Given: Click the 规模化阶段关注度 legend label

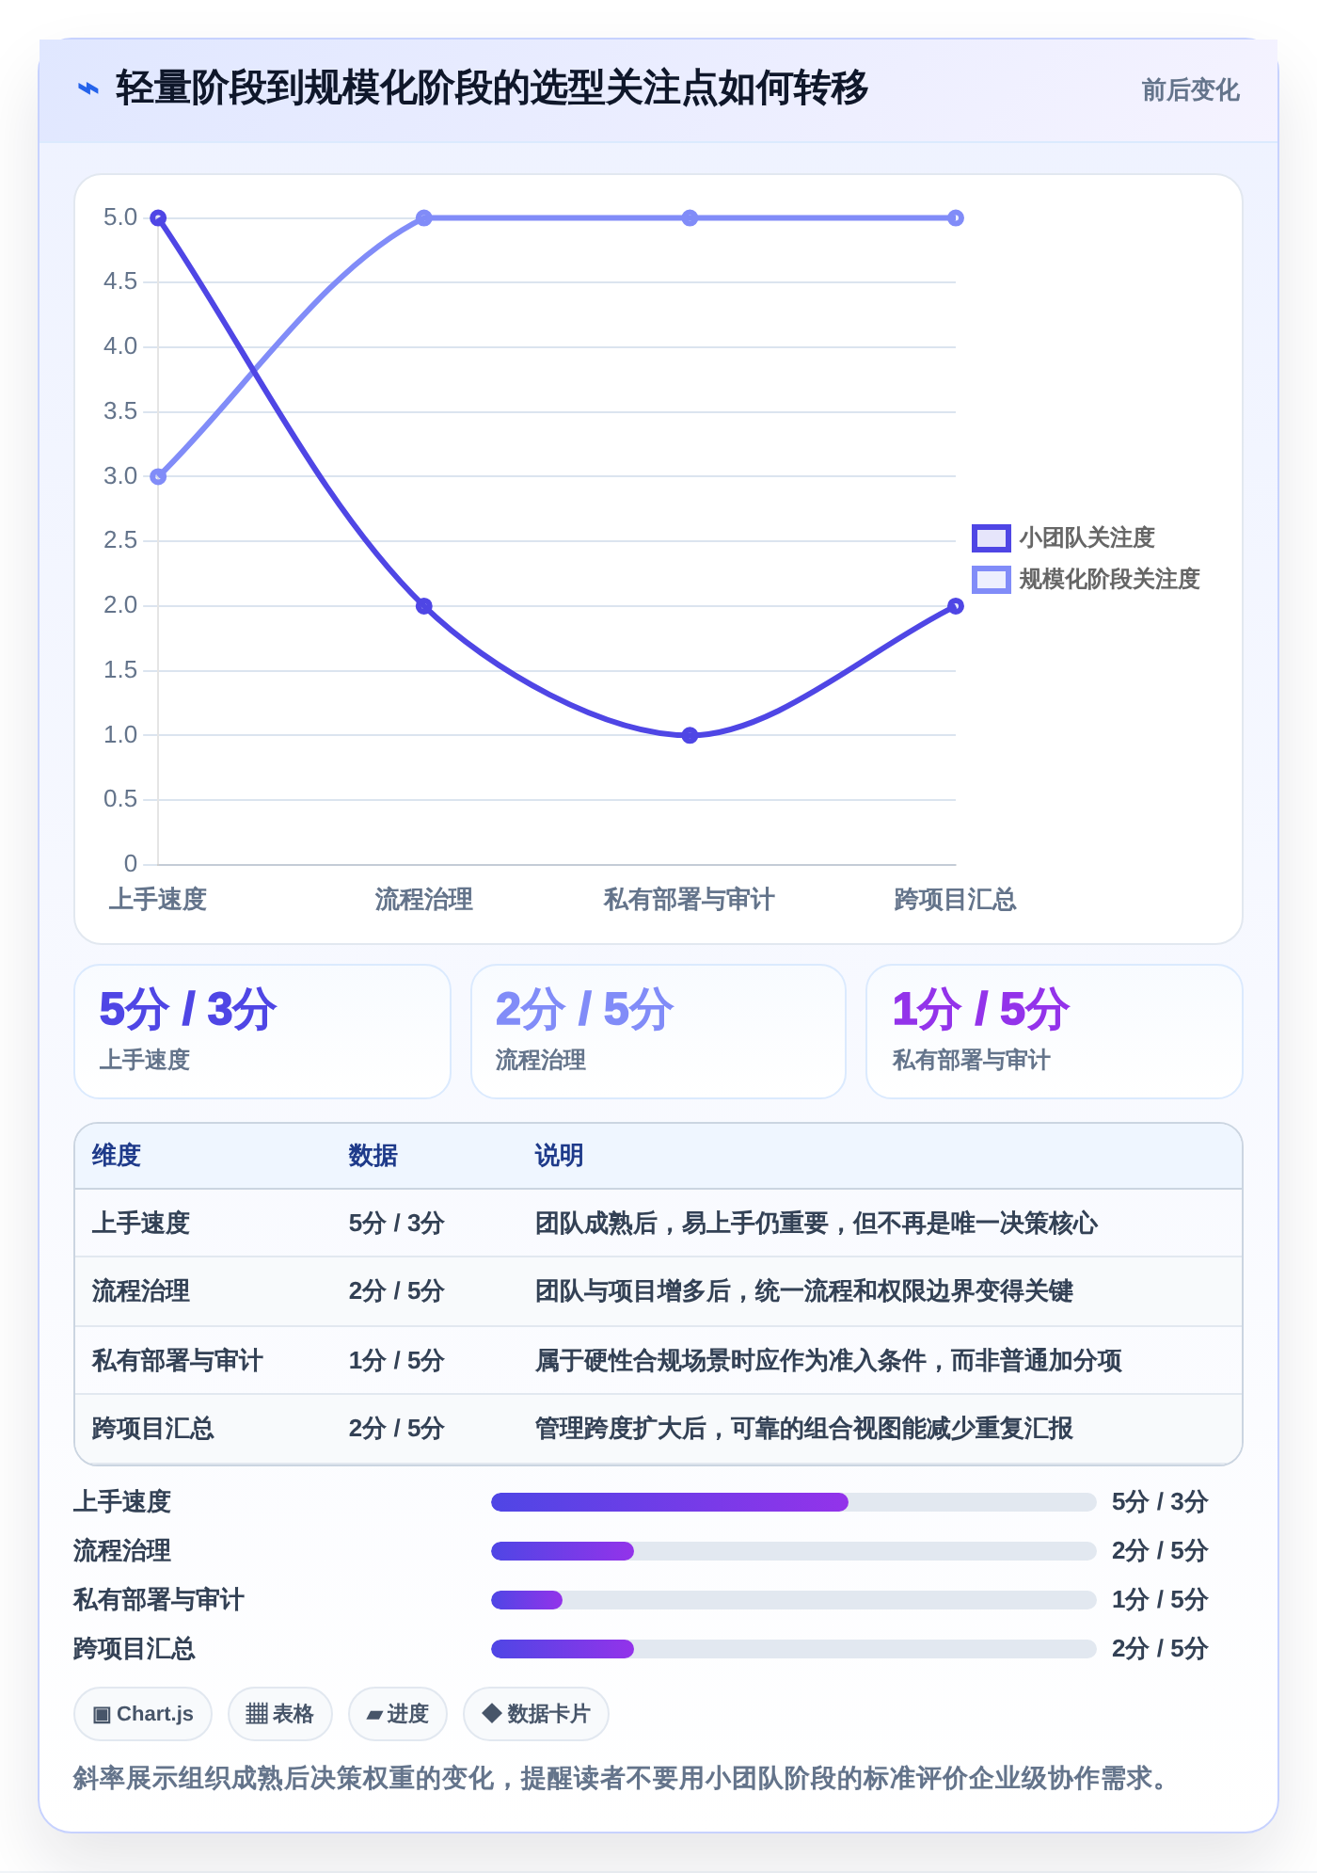Looking at the screenshot, I should coord(1110,580).
